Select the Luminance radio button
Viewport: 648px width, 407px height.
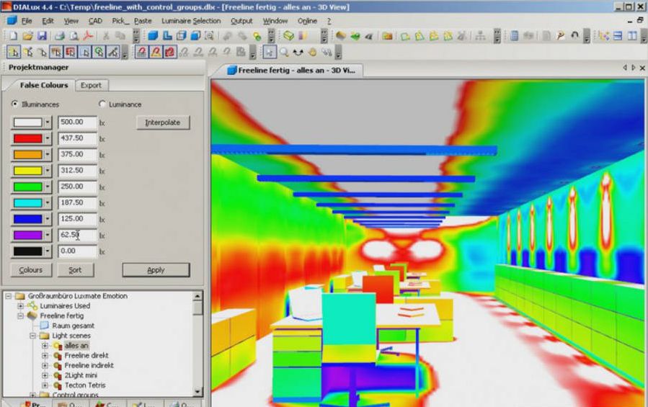102,104
